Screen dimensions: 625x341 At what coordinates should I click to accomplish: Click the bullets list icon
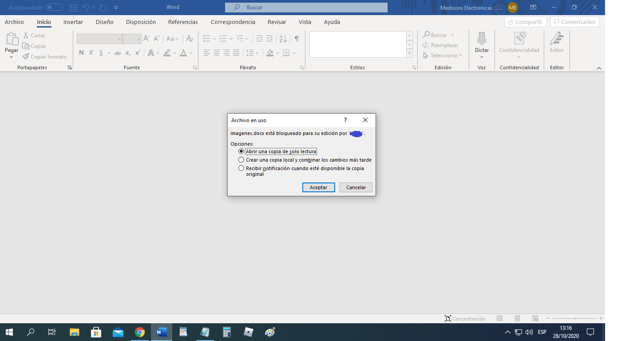(206, 39)
